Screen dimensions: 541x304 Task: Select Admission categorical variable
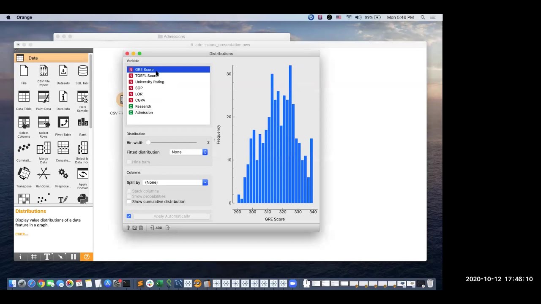tap(168, 113)
